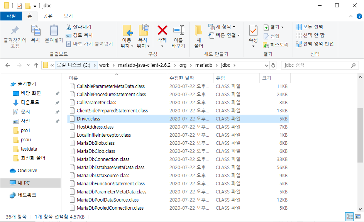Select Network (네트워크) in the sidebar
364x222 pixels.
click(23, 195)
